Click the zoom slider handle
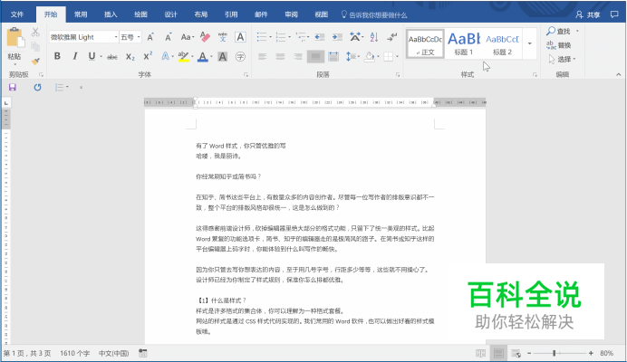 [554, 353]
